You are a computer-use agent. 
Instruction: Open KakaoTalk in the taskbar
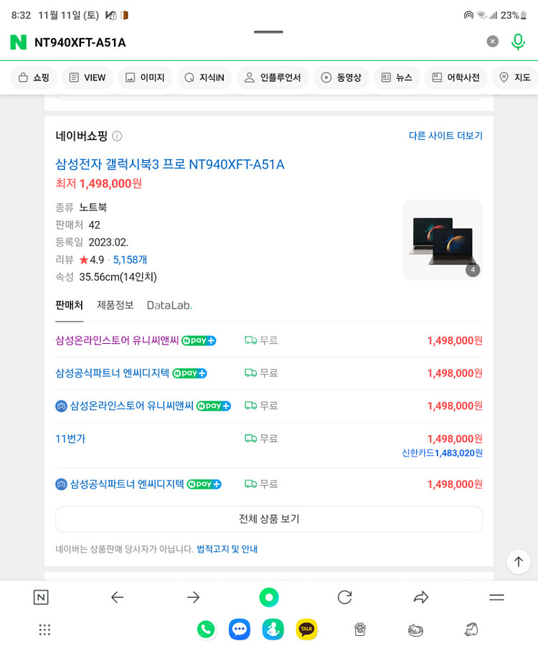point(307,629)
